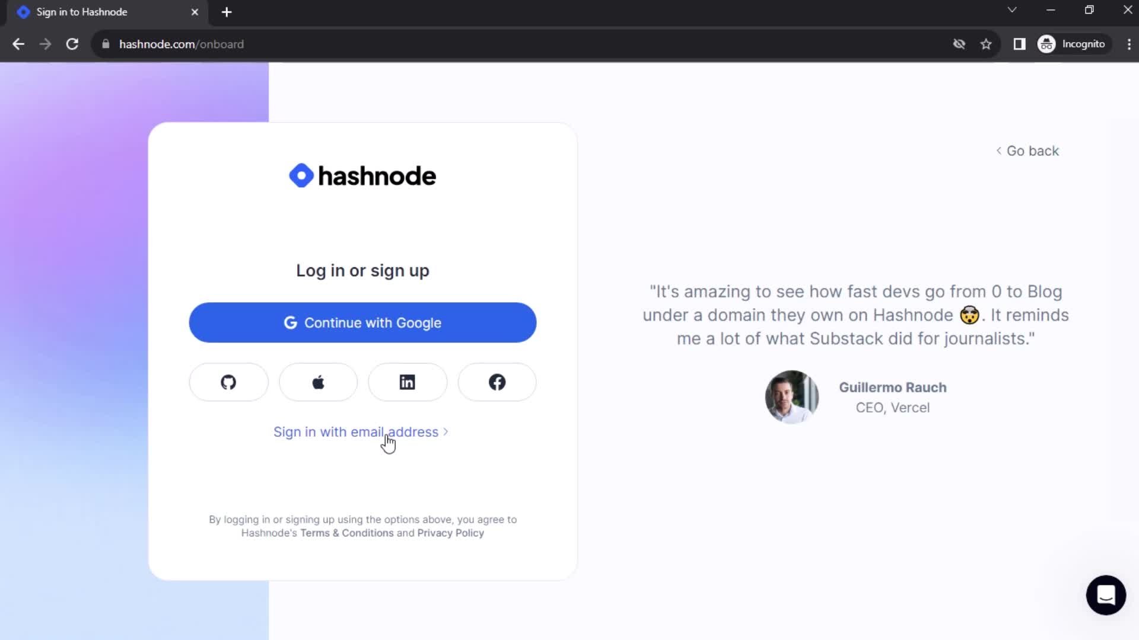Toggle browser extensions visibility
The image size is (1139, 640).
point(1019,44)
